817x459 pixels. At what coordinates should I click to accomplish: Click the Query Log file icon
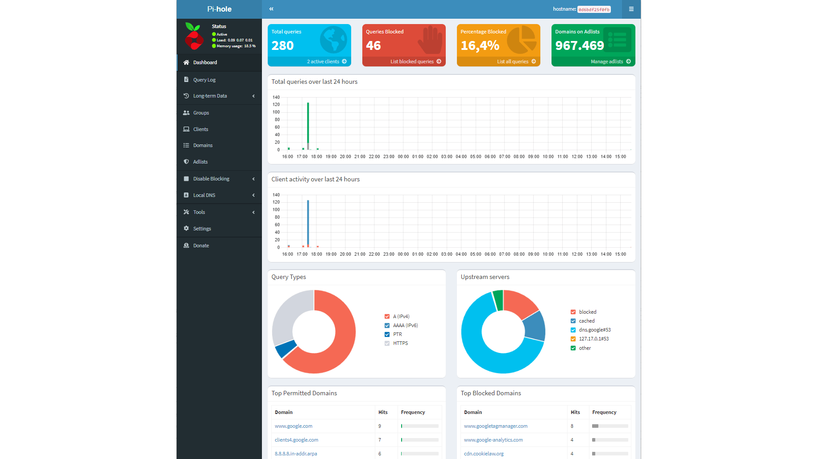tap(186, 79)
